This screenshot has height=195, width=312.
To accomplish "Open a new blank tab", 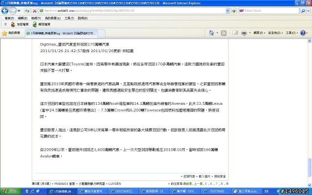I will (101, 33).
